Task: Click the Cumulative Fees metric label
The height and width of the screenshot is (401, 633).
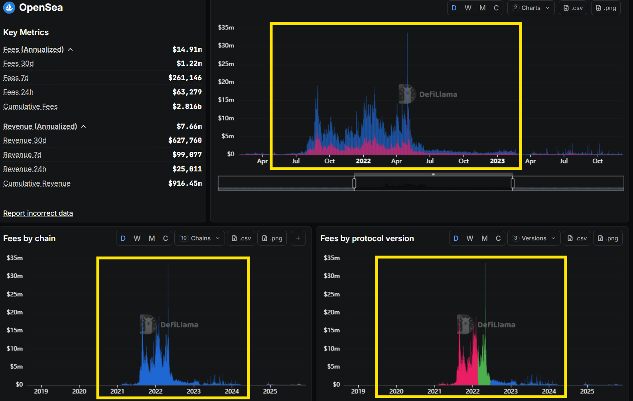Action: (30, 106)
